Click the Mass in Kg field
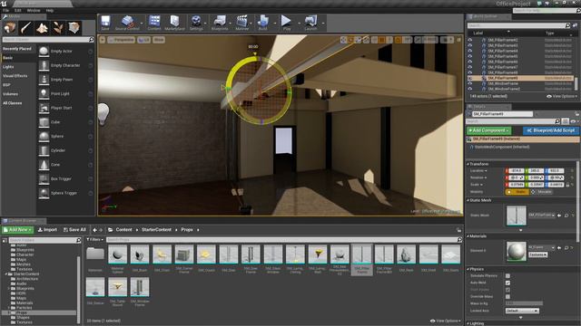Screen dimensions: 581x326 524,303
